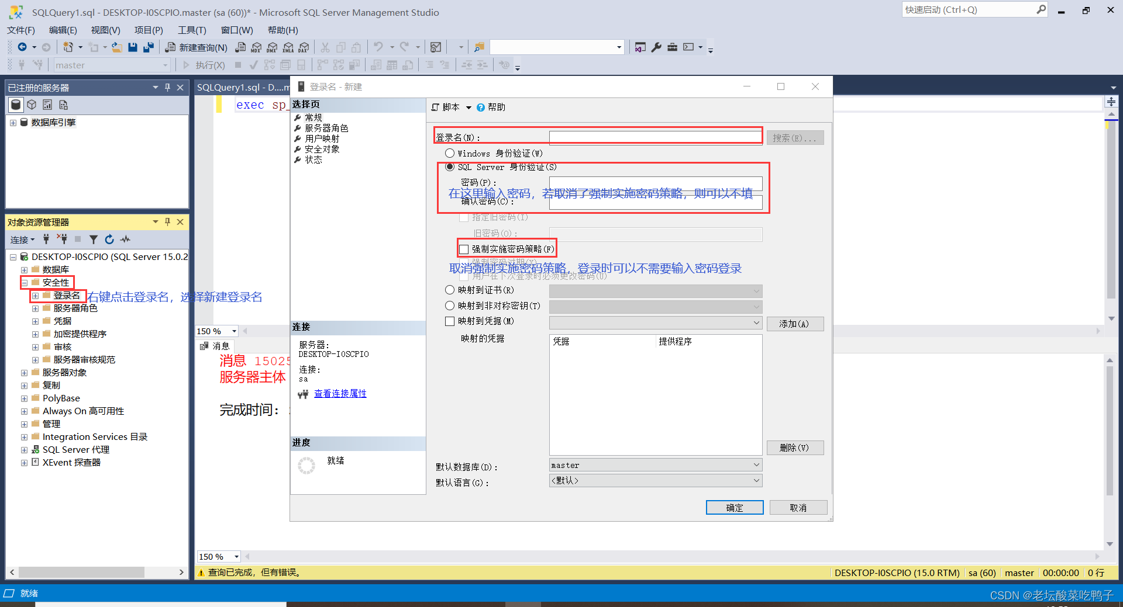This screenshot has height=607, width=1123.
Task: Expand the 服务器对象 tree node
Action: point(24,373)
